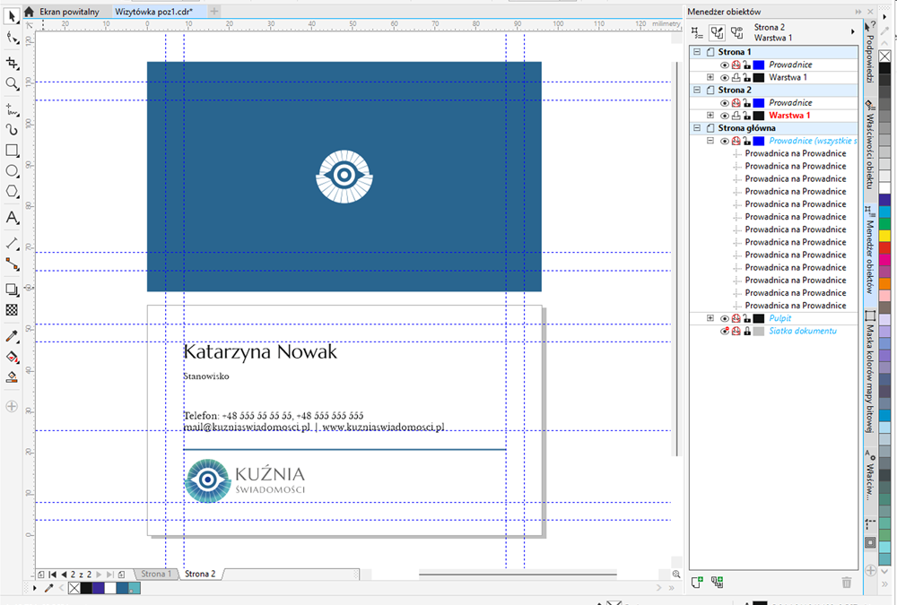Select Warstwa 1 layer on Strona 2
The height and width of the screenshot is (605, 897).
789,116
